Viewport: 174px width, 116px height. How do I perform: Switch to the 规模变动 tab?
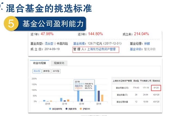[59, 63]
